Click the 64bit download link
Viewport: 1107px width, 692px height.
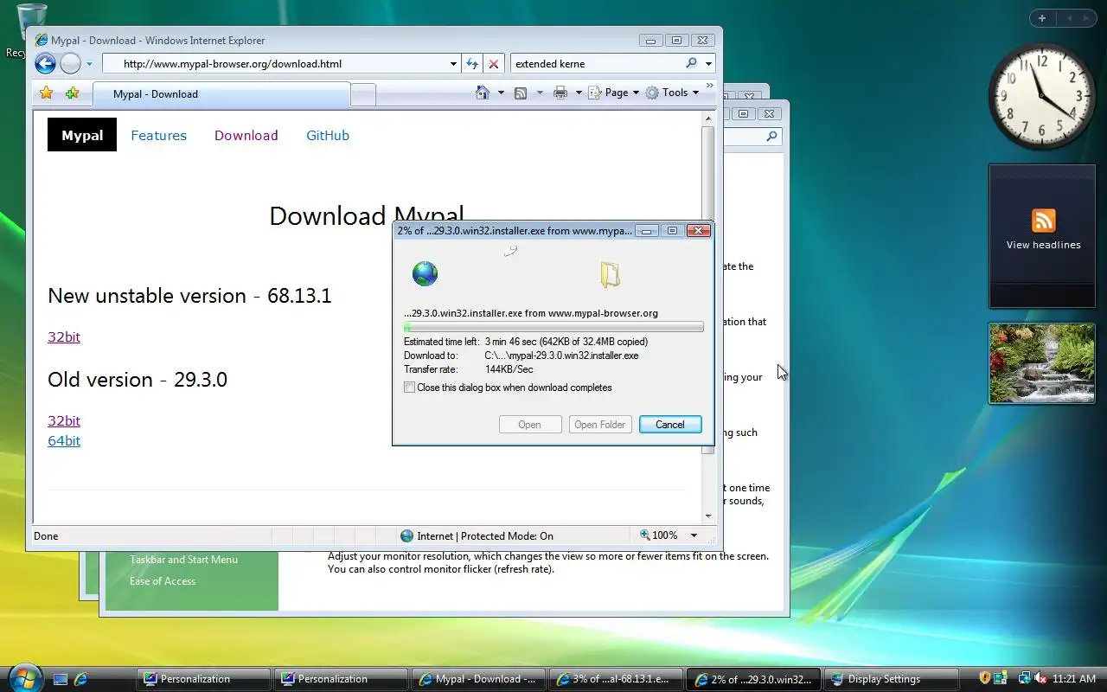(x=64, y=440)
